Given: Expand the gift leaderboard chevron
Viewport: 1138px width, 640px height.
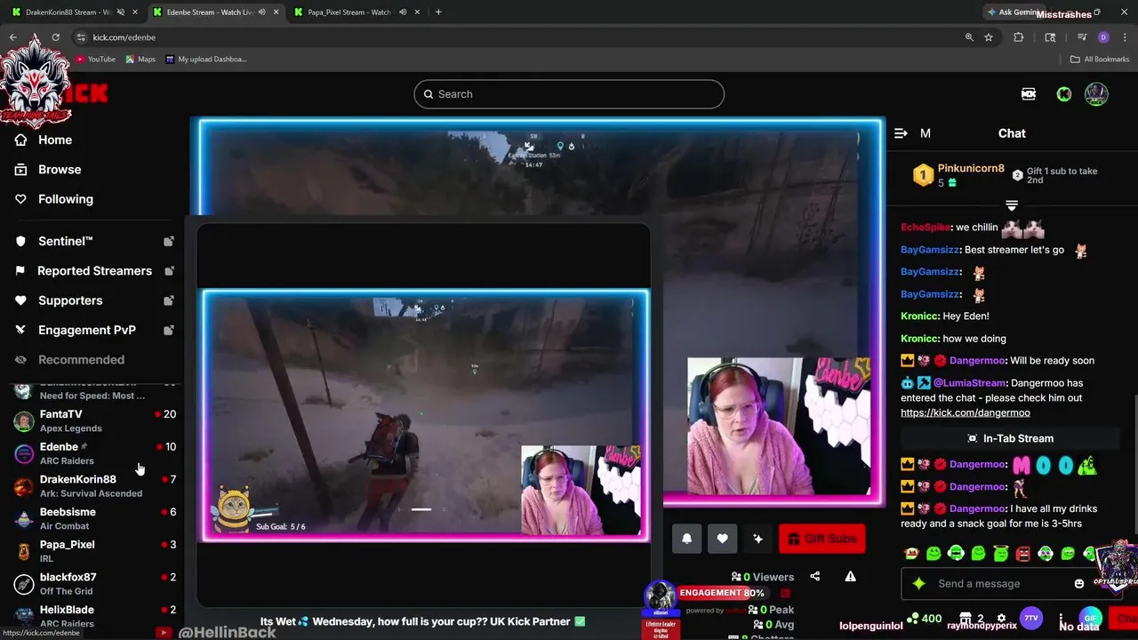Looking at the screenshot, I should pos(1012,205).
